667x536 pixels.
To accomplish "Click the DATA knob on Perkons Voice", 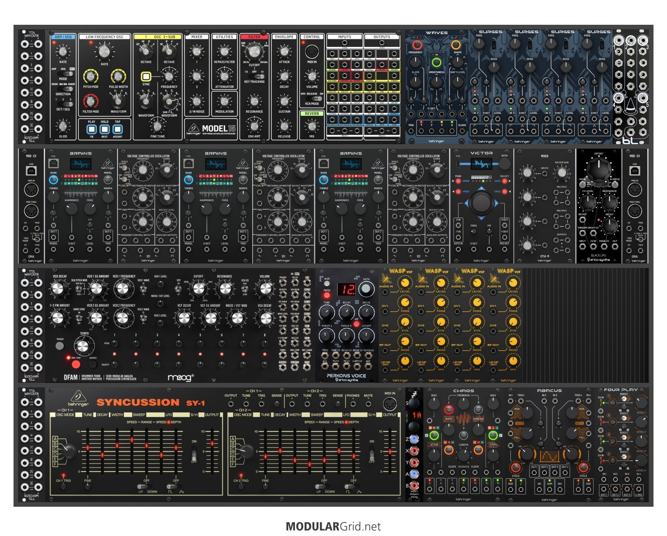I will (366, 289).
